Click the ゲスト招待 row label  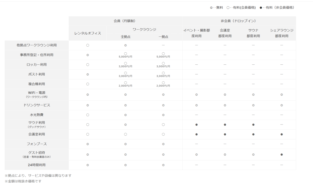pos(37,154)
